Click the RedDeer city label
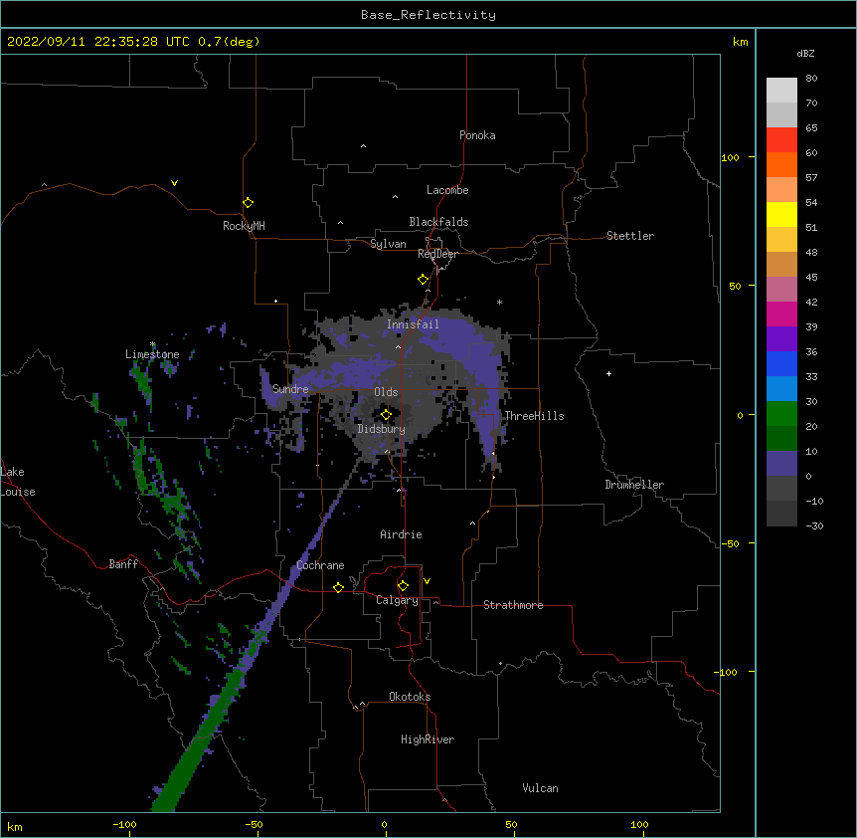 click(x=437, y=254)
